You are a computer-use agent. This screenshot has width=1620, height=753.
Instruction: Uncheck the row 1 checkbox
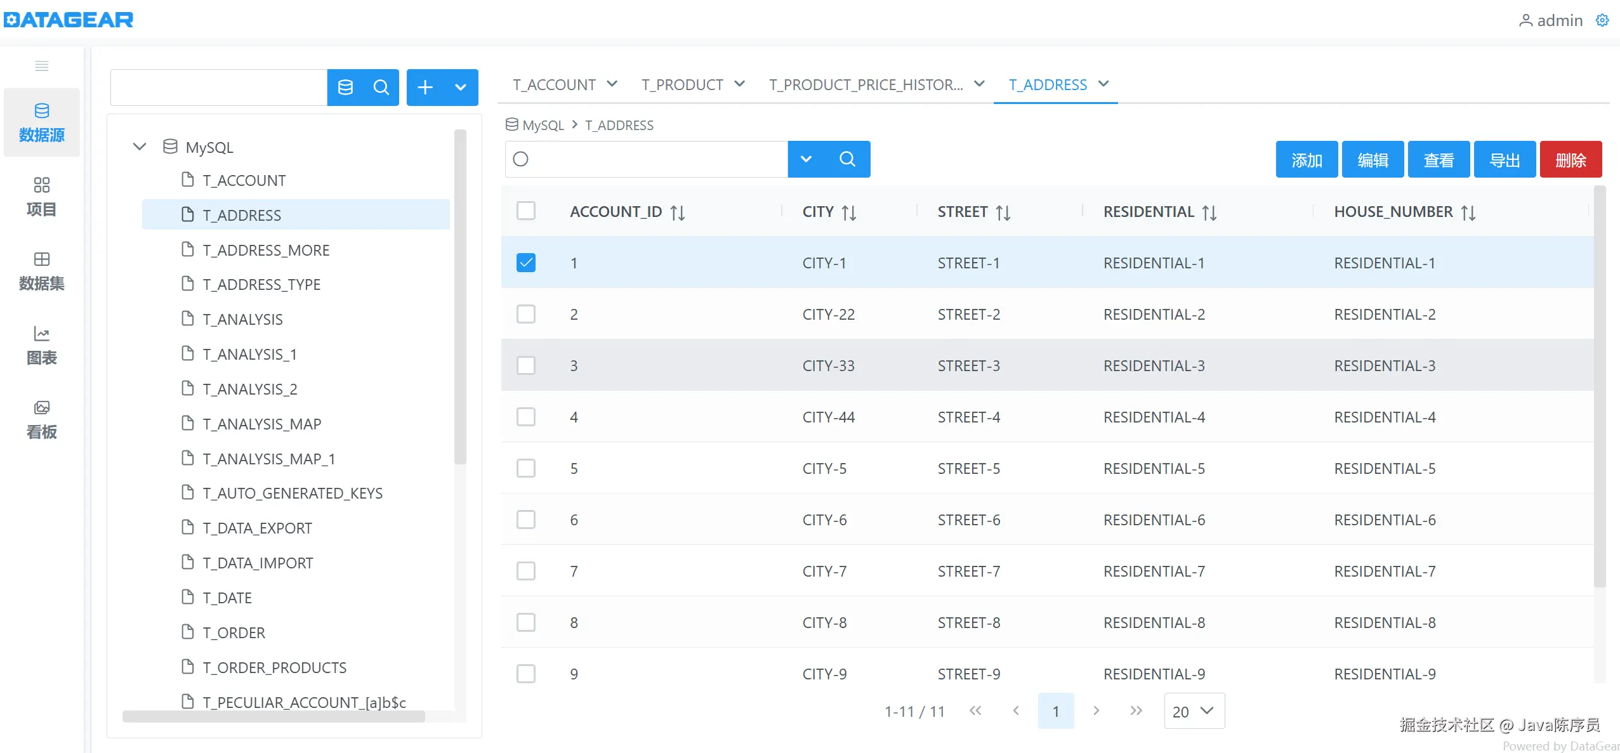(x=526, y=262)
